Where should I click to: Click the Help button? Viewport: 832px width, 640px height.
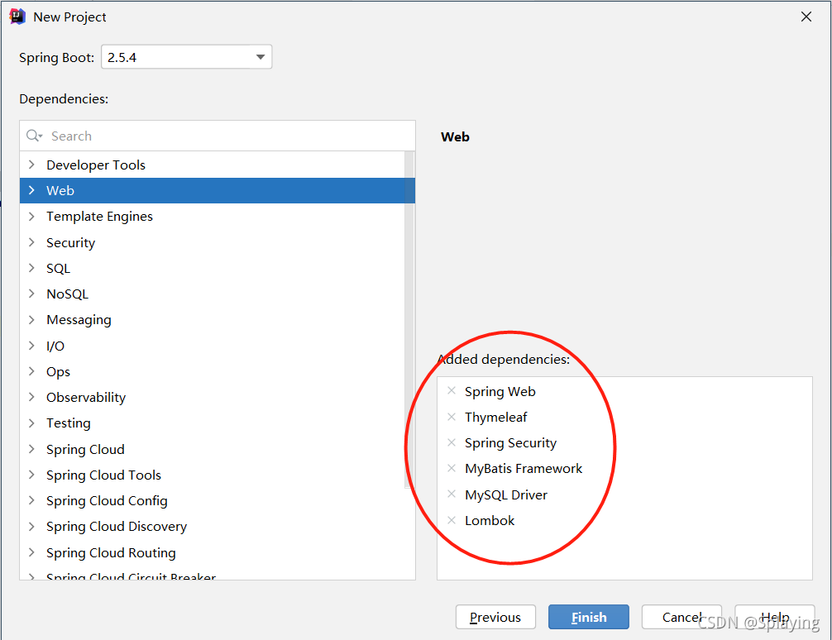pos(775,617)
